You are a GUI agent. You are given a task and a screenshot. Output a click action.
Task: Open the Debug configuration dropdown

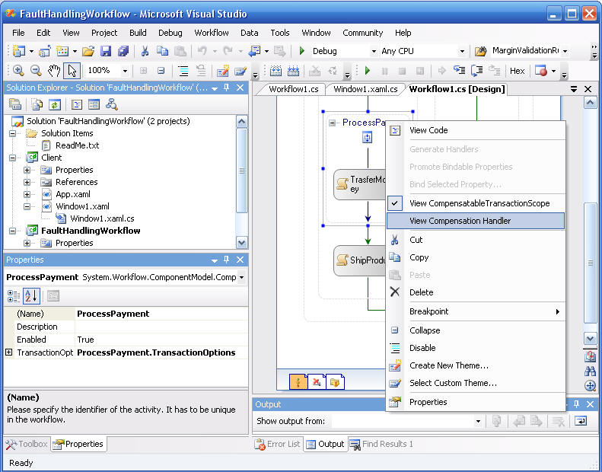(373, 52)
